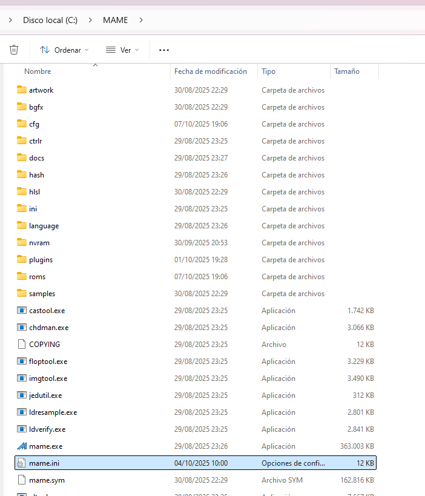
Task: Open the Ordenar sort dropdown
Action: click(x=64, y=50)
